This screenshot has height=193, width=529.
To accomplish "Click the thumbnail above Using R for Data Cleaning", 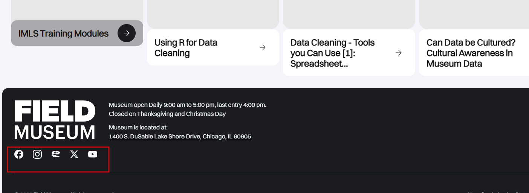I will (x=213, y=14).
